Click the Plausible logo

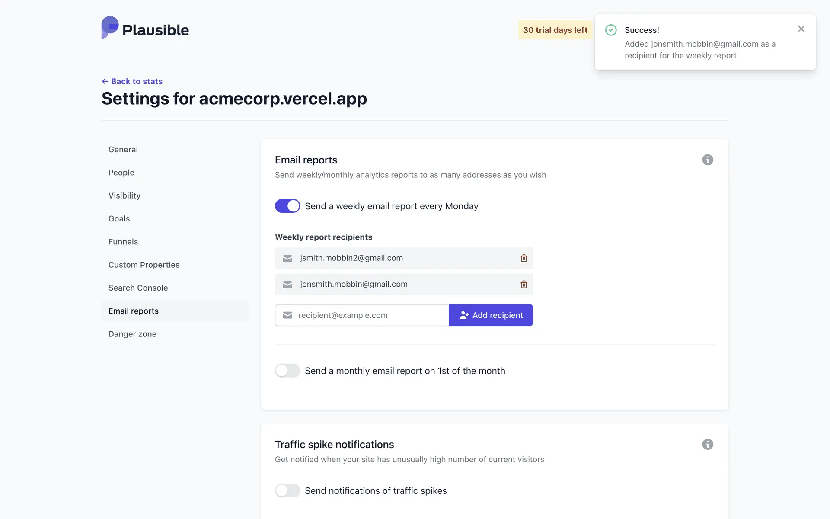point(145,29)
